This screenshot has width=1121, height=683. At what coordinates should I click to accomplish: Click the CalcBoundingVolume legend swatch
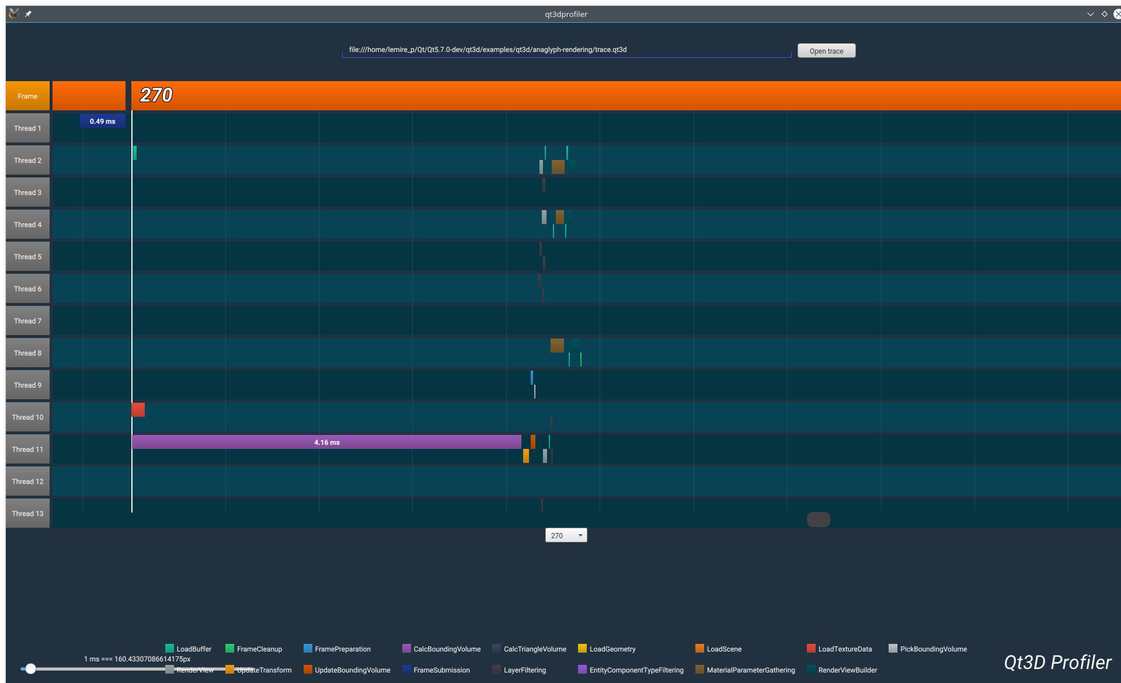pos(406,648)
